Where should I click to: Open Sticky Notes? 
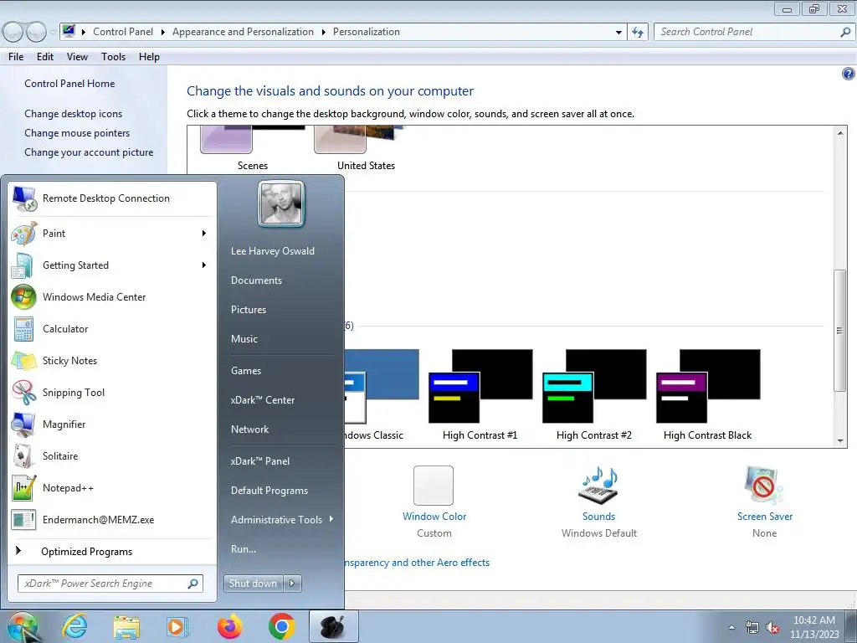(113, 361)
